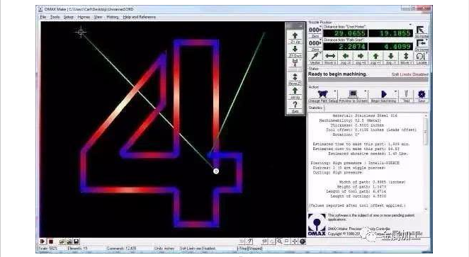This screenshot has height=257, width=469.
Task: Expand the Change Path Setup dropdown arrow
Action: coord(335,91)
